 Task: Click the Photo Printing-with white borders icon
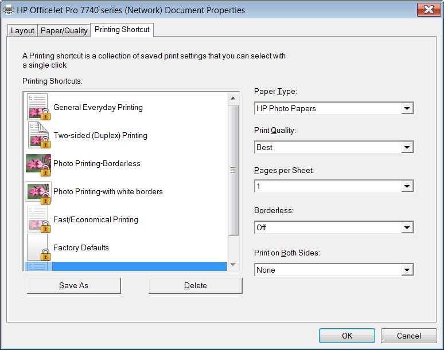pos(38,193)
